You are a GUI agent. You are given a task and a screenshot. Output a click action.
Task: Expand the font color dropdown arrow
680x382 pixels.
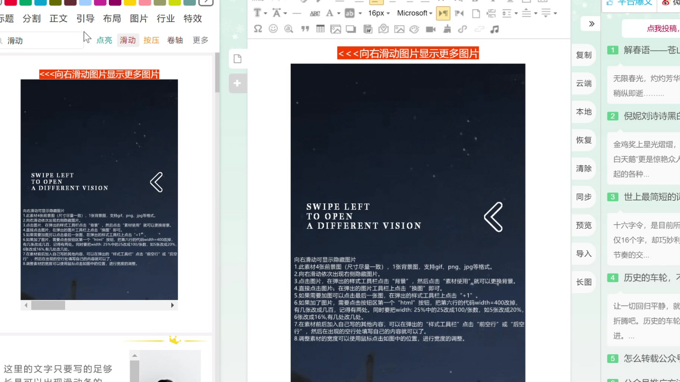339,13
